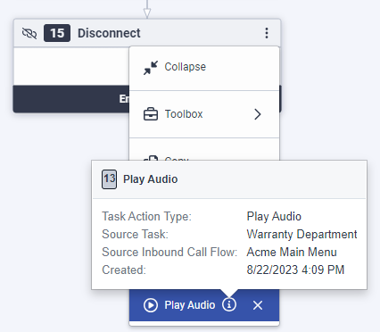Click the Acme Main Menu call flow value
This screenshot has height=332, width=380.
coord(292,252)
